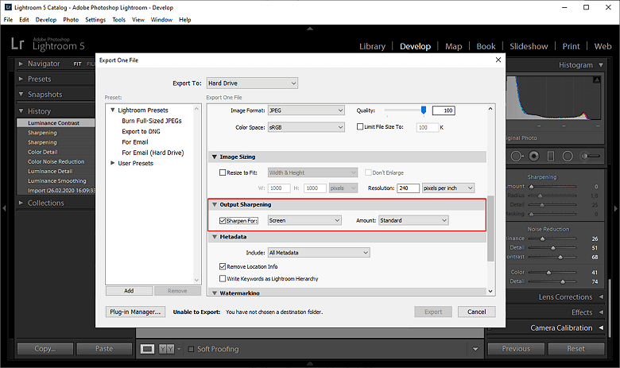620x368 pixels.
Task: Open the pixels per inch dropdown
Action: (x=448, y=188)
